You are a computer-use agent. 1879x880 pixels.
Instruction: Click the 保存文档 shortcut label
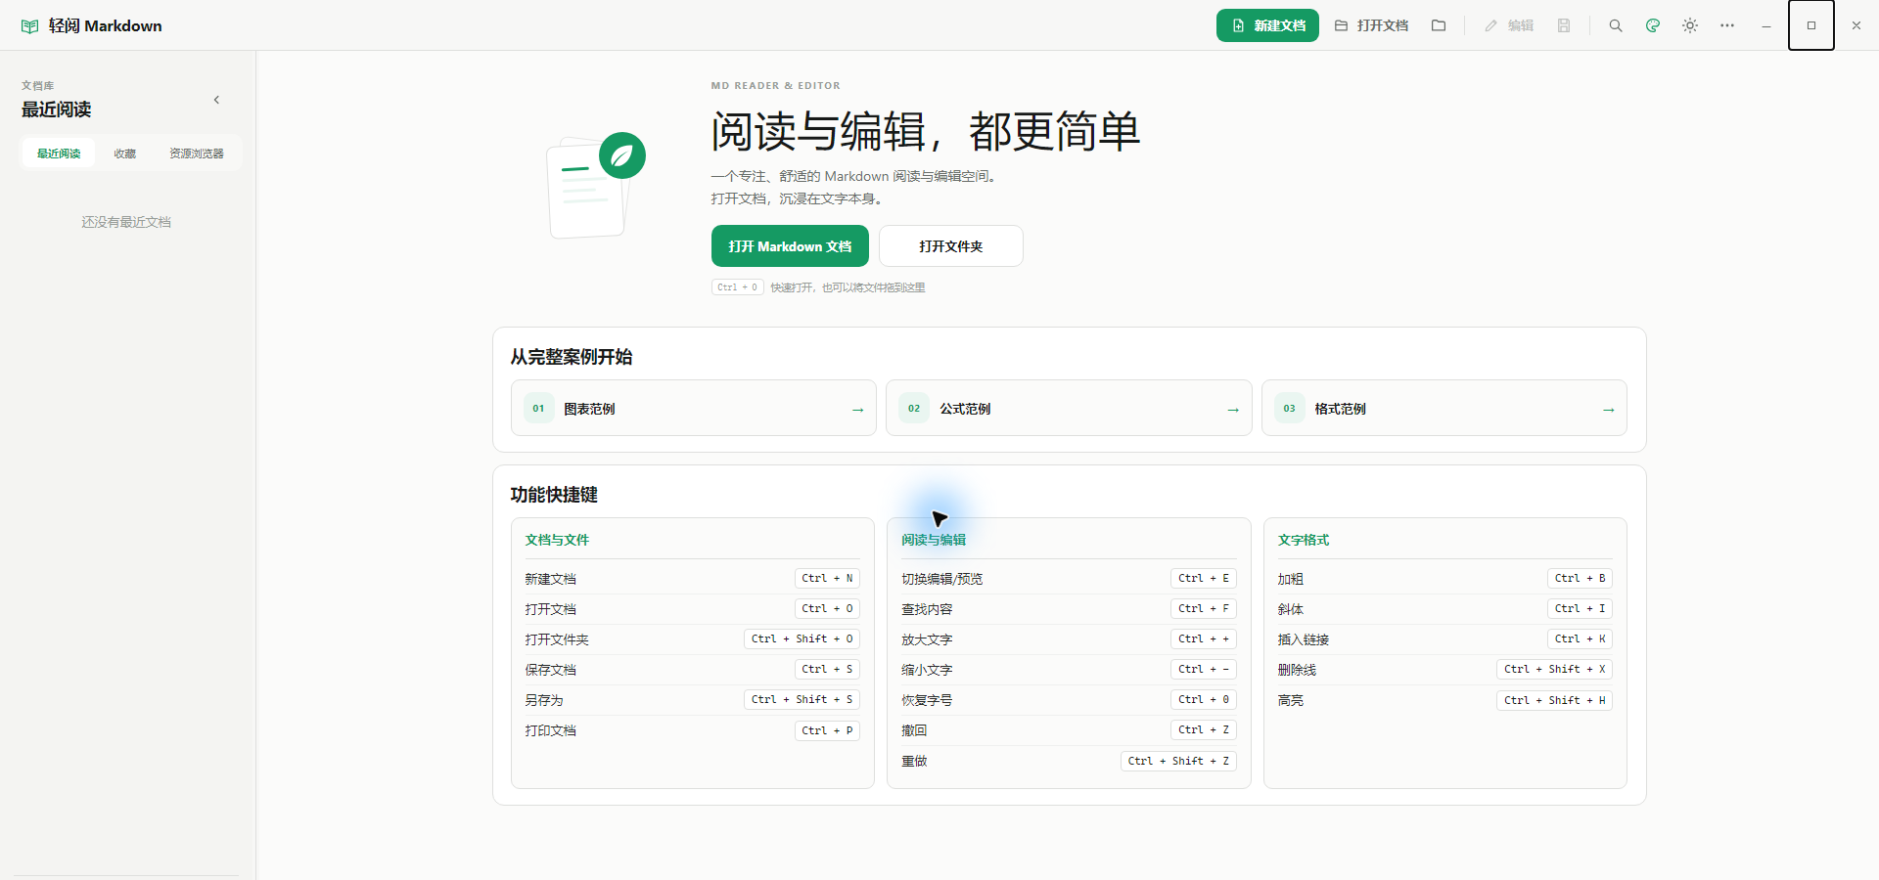[551, 670]
